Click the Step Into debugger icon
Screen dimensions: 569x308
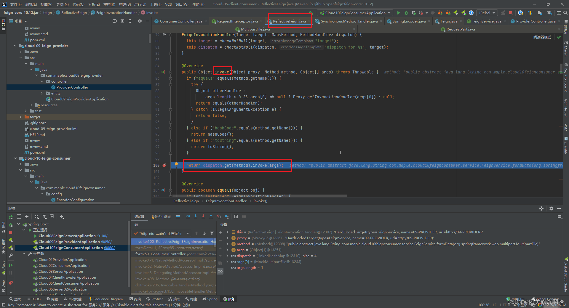coord(196,217)
